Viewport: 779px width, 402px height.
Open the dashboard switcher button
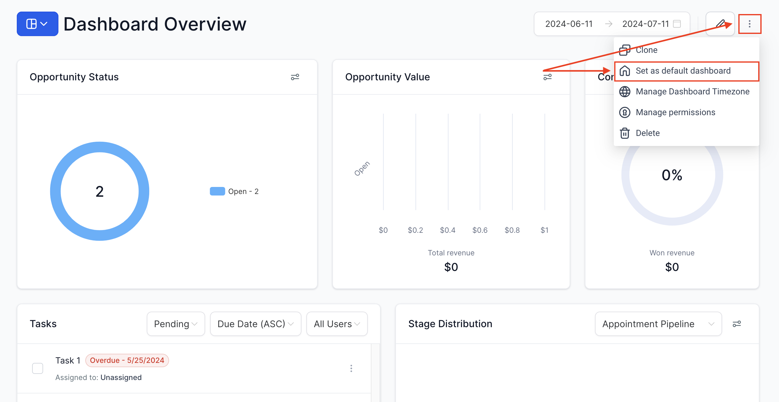coord(37,24)
